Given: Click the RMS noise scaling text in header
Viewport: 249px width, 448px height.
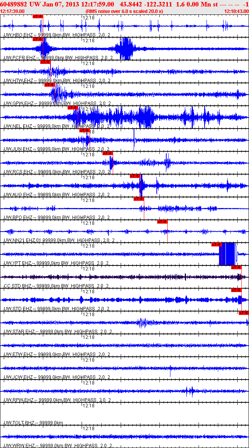Looking at the screenshot, I should [x=124, y=11].
